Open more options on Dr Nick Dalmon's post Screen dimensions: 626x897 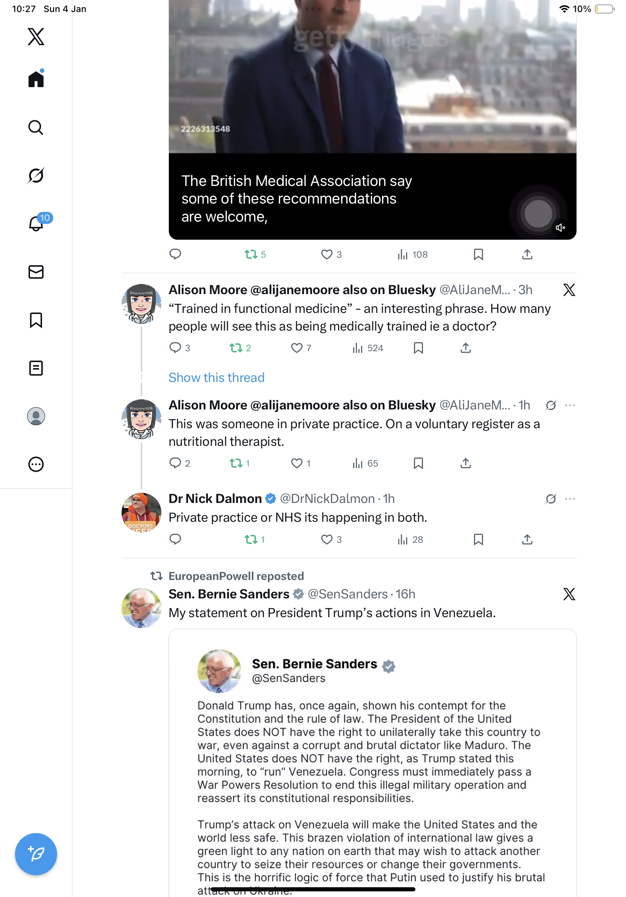click(570, 499)
